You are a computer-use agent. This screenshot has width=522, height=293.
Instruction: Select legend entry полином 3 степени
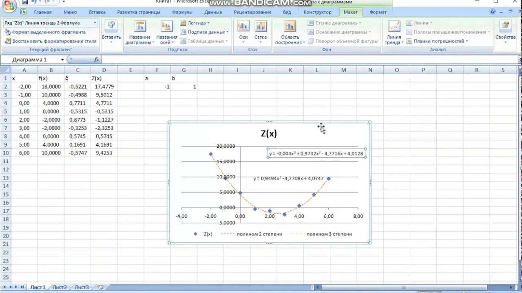point(322,234)
